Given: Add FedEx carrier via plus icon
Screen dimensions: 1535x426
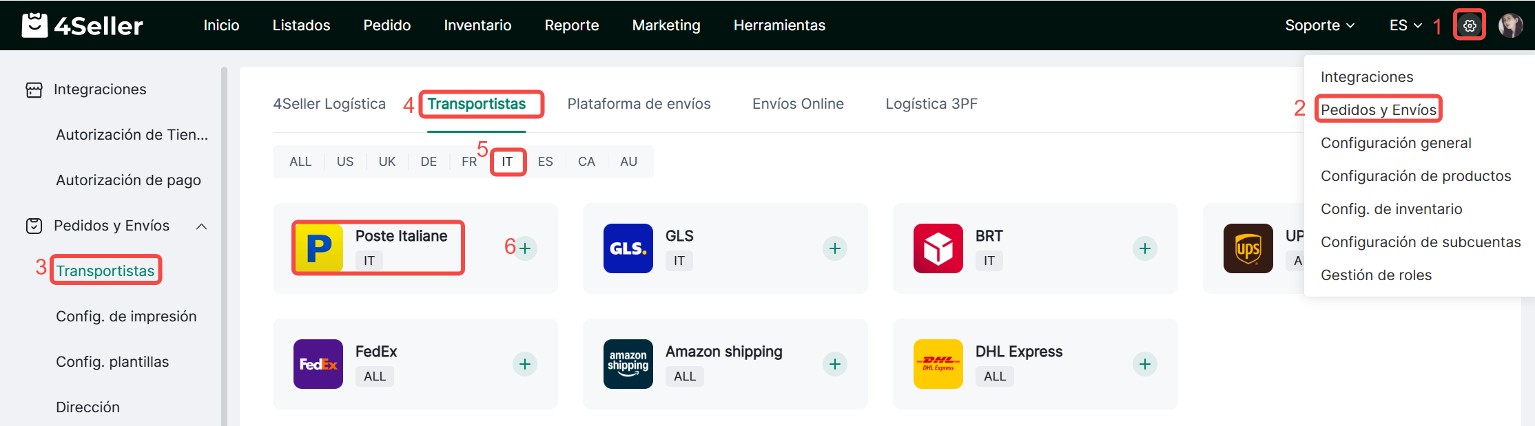Looking at the screenshot, I should click(525, 364).
